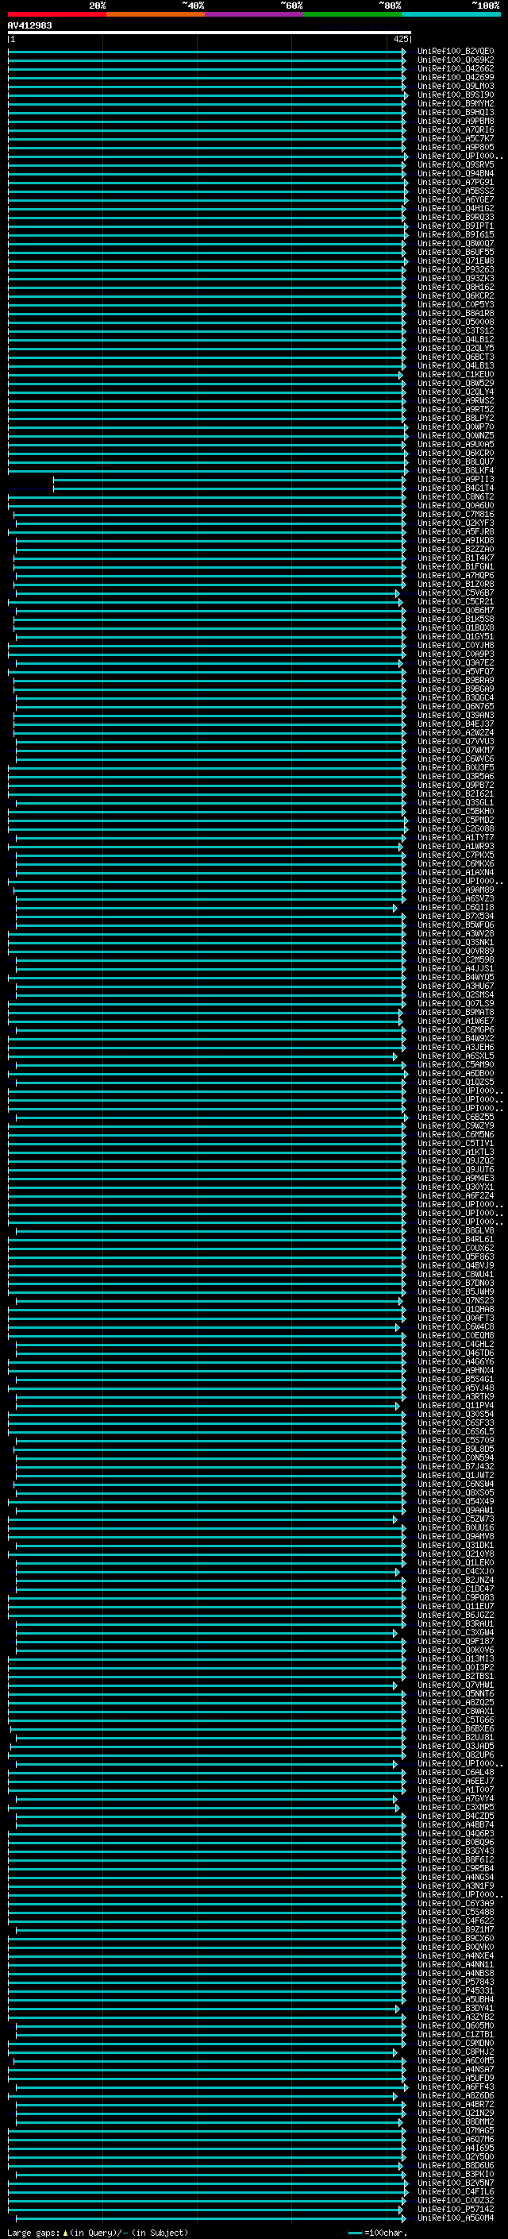Viewport: 508px width, 2239px height.
Task: Choose UniRef100_Q1GY51 hit
Action: (x=456, y=636)
